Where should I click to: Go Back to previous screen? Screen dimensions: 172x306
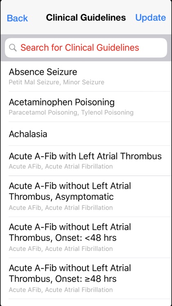click(18, 18)
